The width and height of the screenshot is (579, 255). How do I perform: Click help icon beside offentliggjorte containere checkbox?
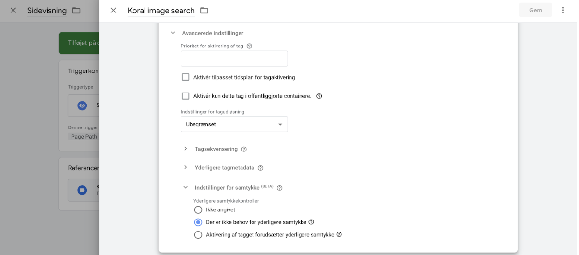coord(319,96)
